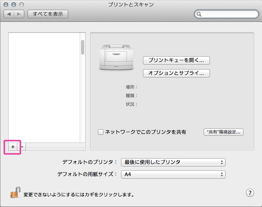262x207 pixels.
Task: Go back with the left arrow button
Action: click(9, 14)
